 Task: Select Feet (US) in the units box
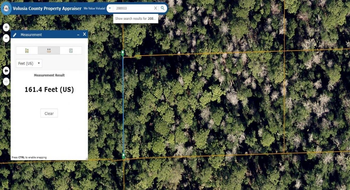pos(26,63)
